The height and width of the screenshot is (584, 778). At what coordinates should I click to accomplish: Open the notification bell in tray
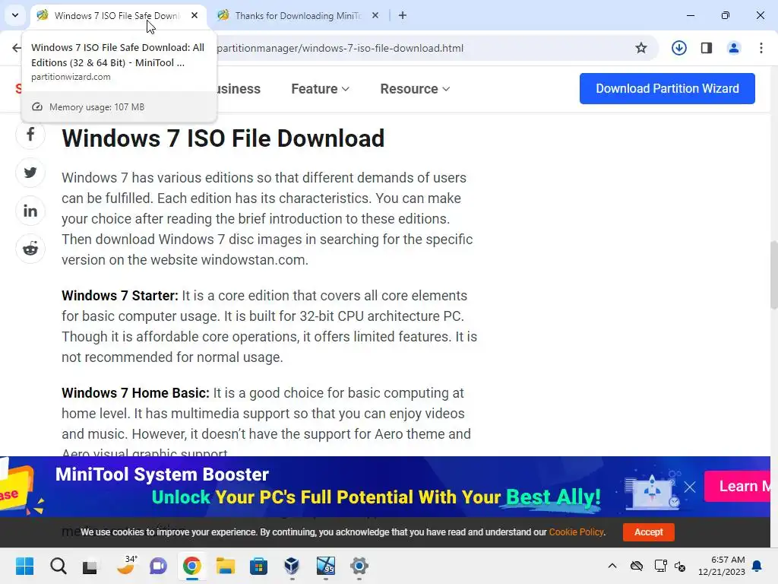coord(757,566)
